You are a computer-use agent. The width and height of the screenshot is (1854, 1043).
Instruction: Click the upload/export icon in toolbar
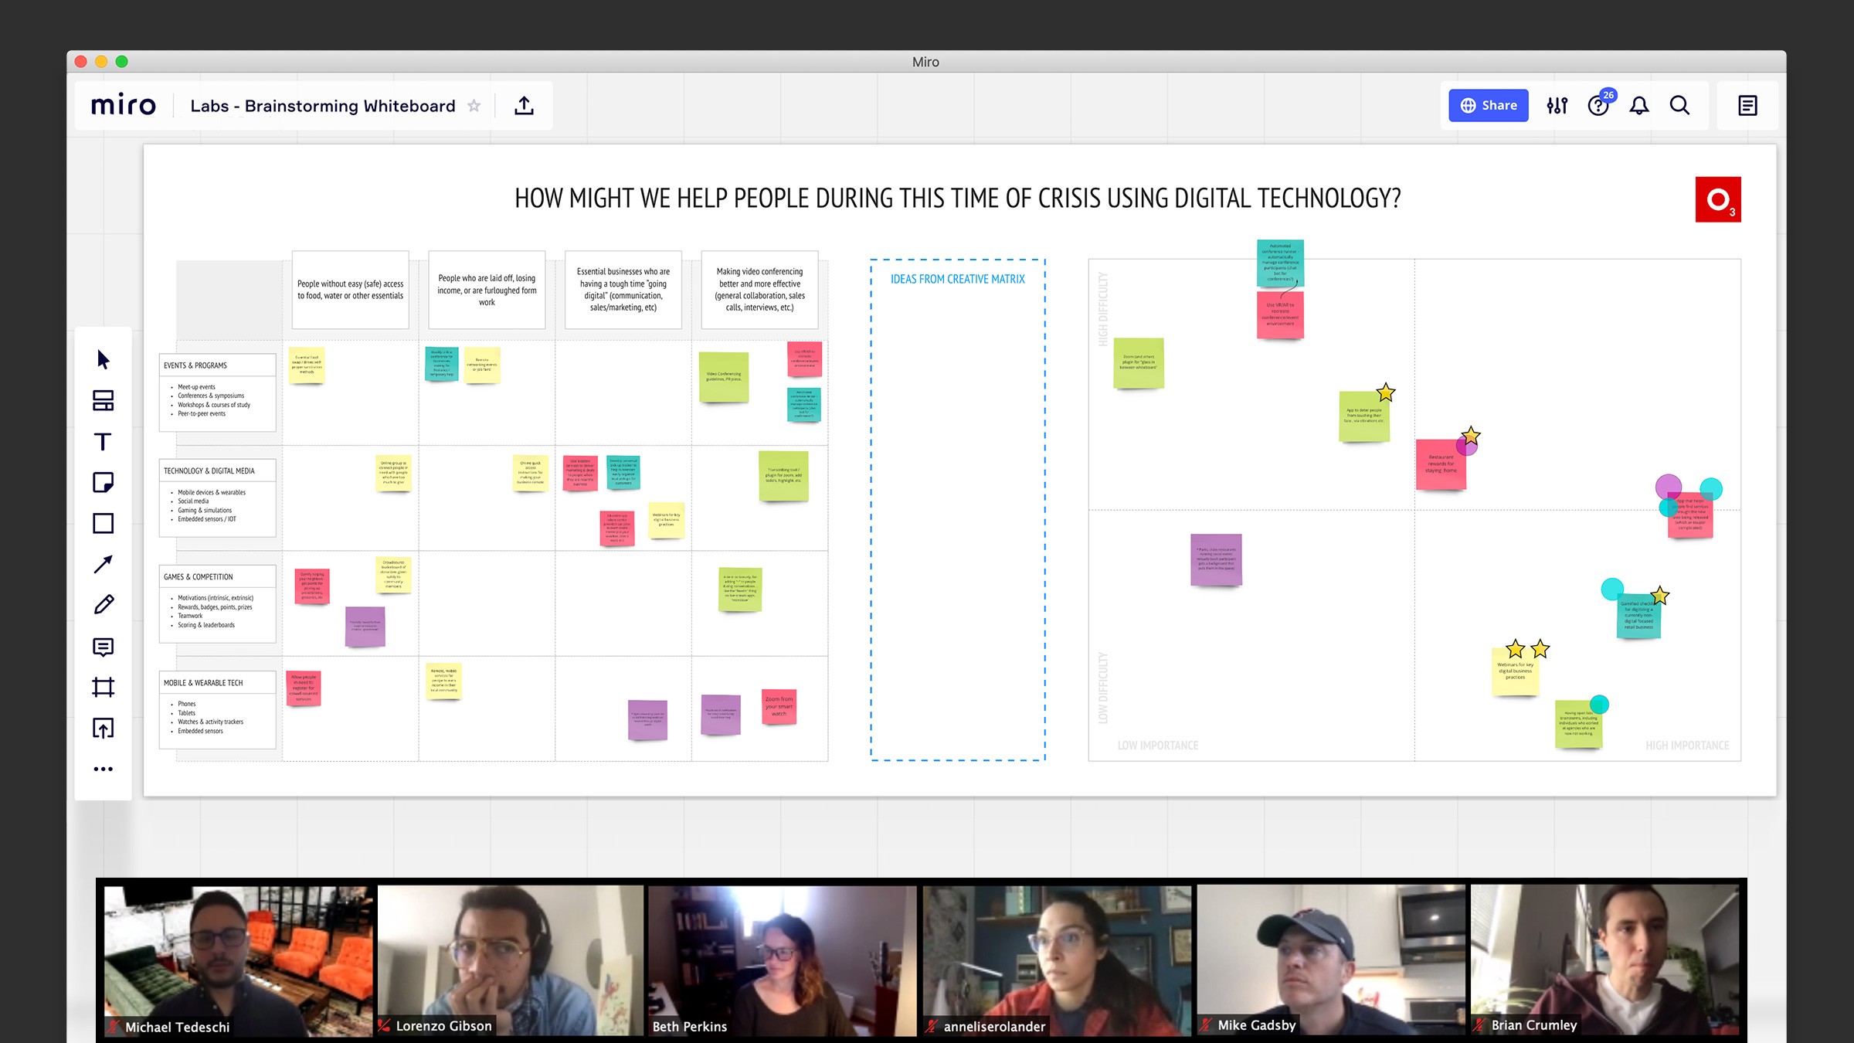523,106
